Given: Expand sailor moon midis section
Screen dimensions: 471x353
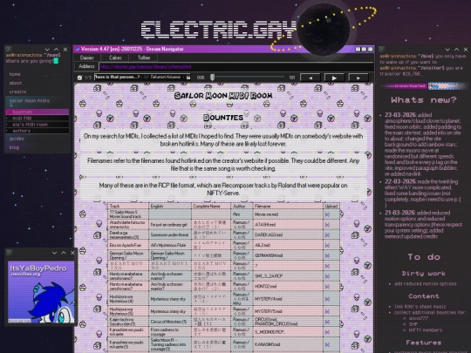Looking at the screenshot, I should pos(29,100).
